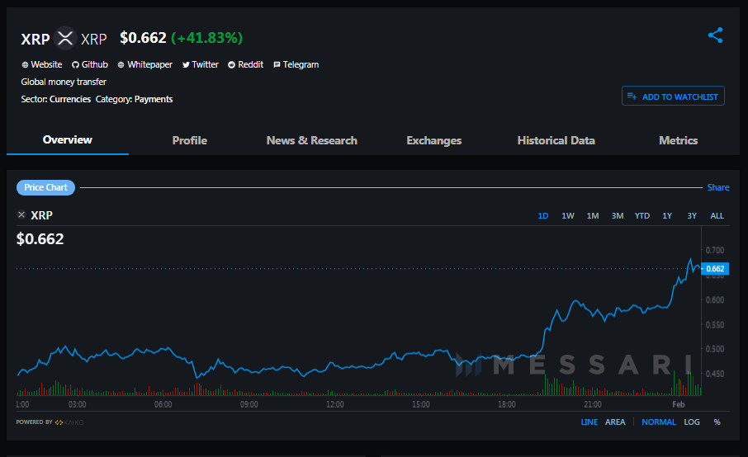Image resolution: width=748 pixels, height=457 pixels.
Task: Click the Feb date axis label
Action: point(679,404)
